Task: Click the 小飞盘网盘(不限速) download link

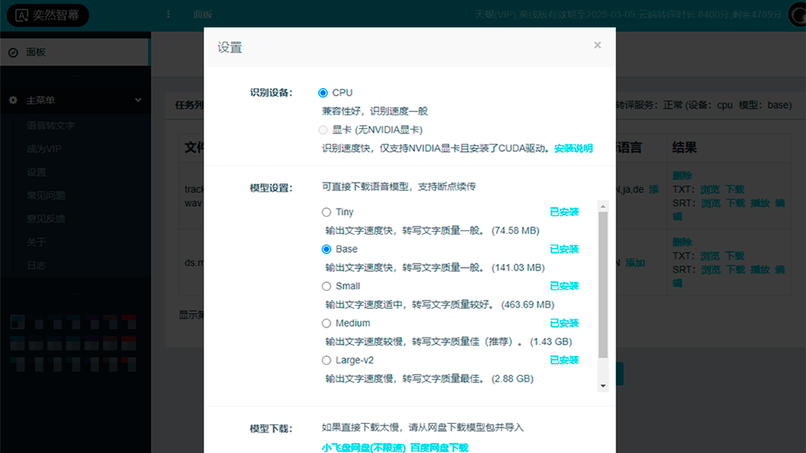Action: tap(363, 447)
